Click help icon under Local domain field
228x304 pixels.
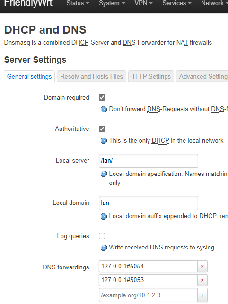pos(104,216)
